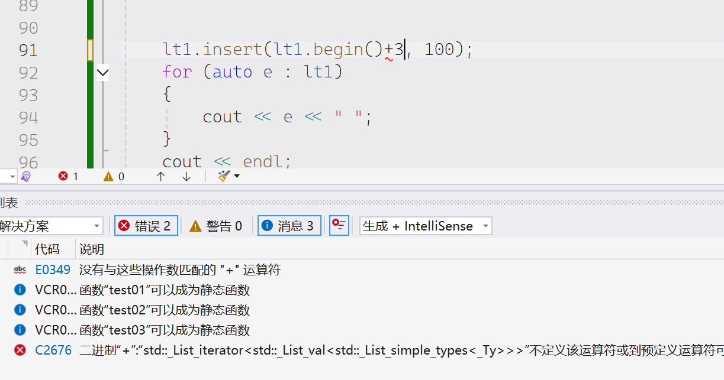This screenshot has width=724, height=380.
Task: Collapse the for loop at line 92
Action: point(103,73)
